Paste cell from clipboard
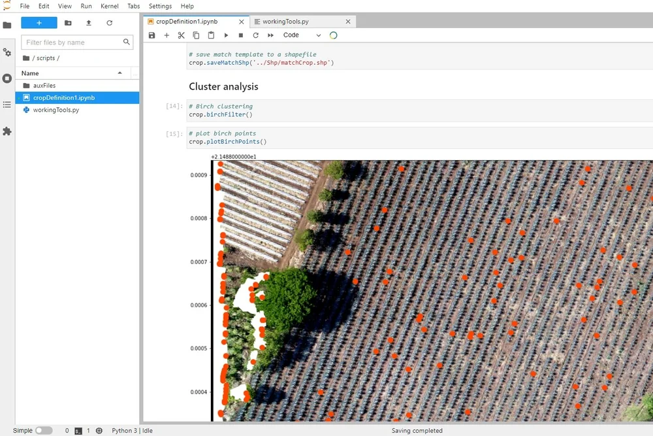This screenshot has height=436, width=653. click(210, 35)
